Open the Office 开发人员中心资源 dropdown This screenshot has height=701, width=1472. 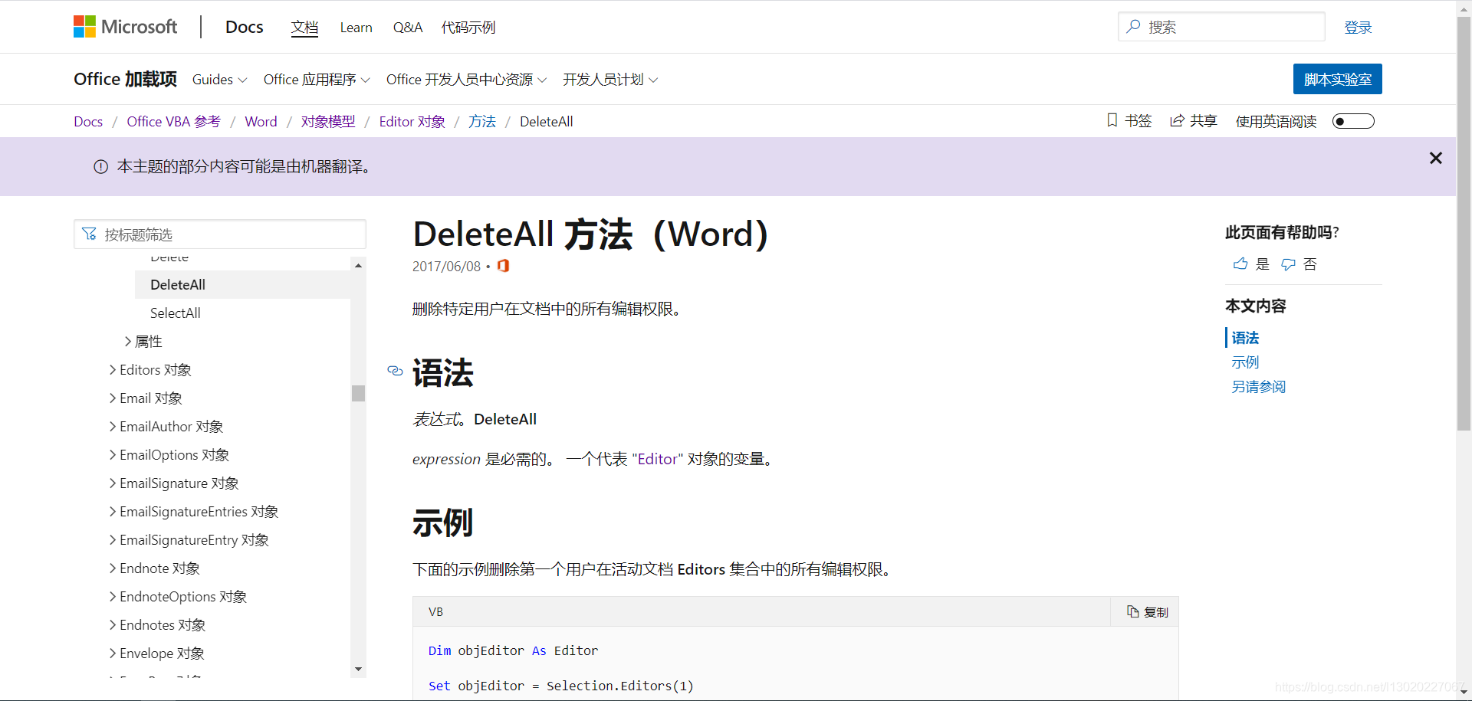tap(466, 80)
